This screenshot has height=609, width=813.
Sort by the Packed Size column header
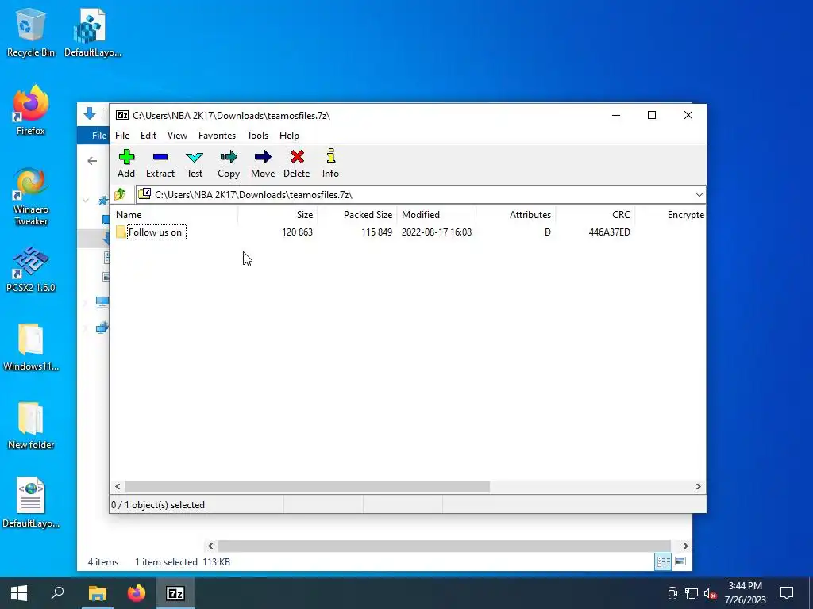[x=357, y=215]
